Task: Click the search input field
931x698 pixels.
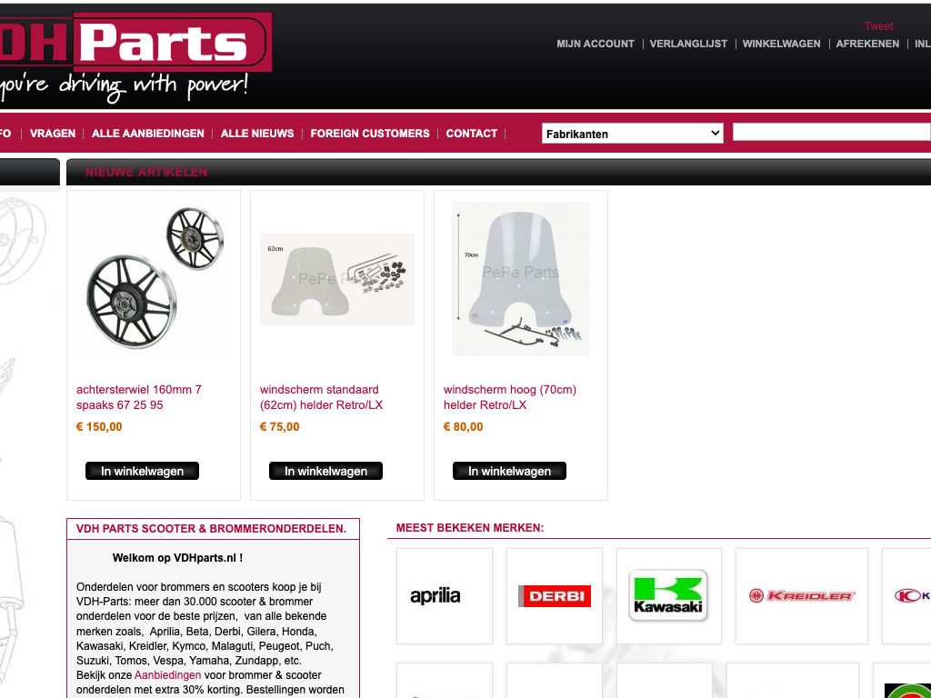Action: tap(831, 133)
